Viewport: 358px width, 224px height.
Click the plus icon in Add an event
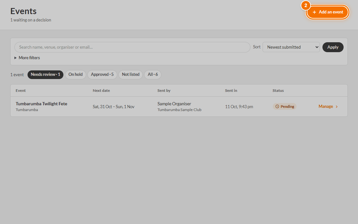[x=314, y=12]
